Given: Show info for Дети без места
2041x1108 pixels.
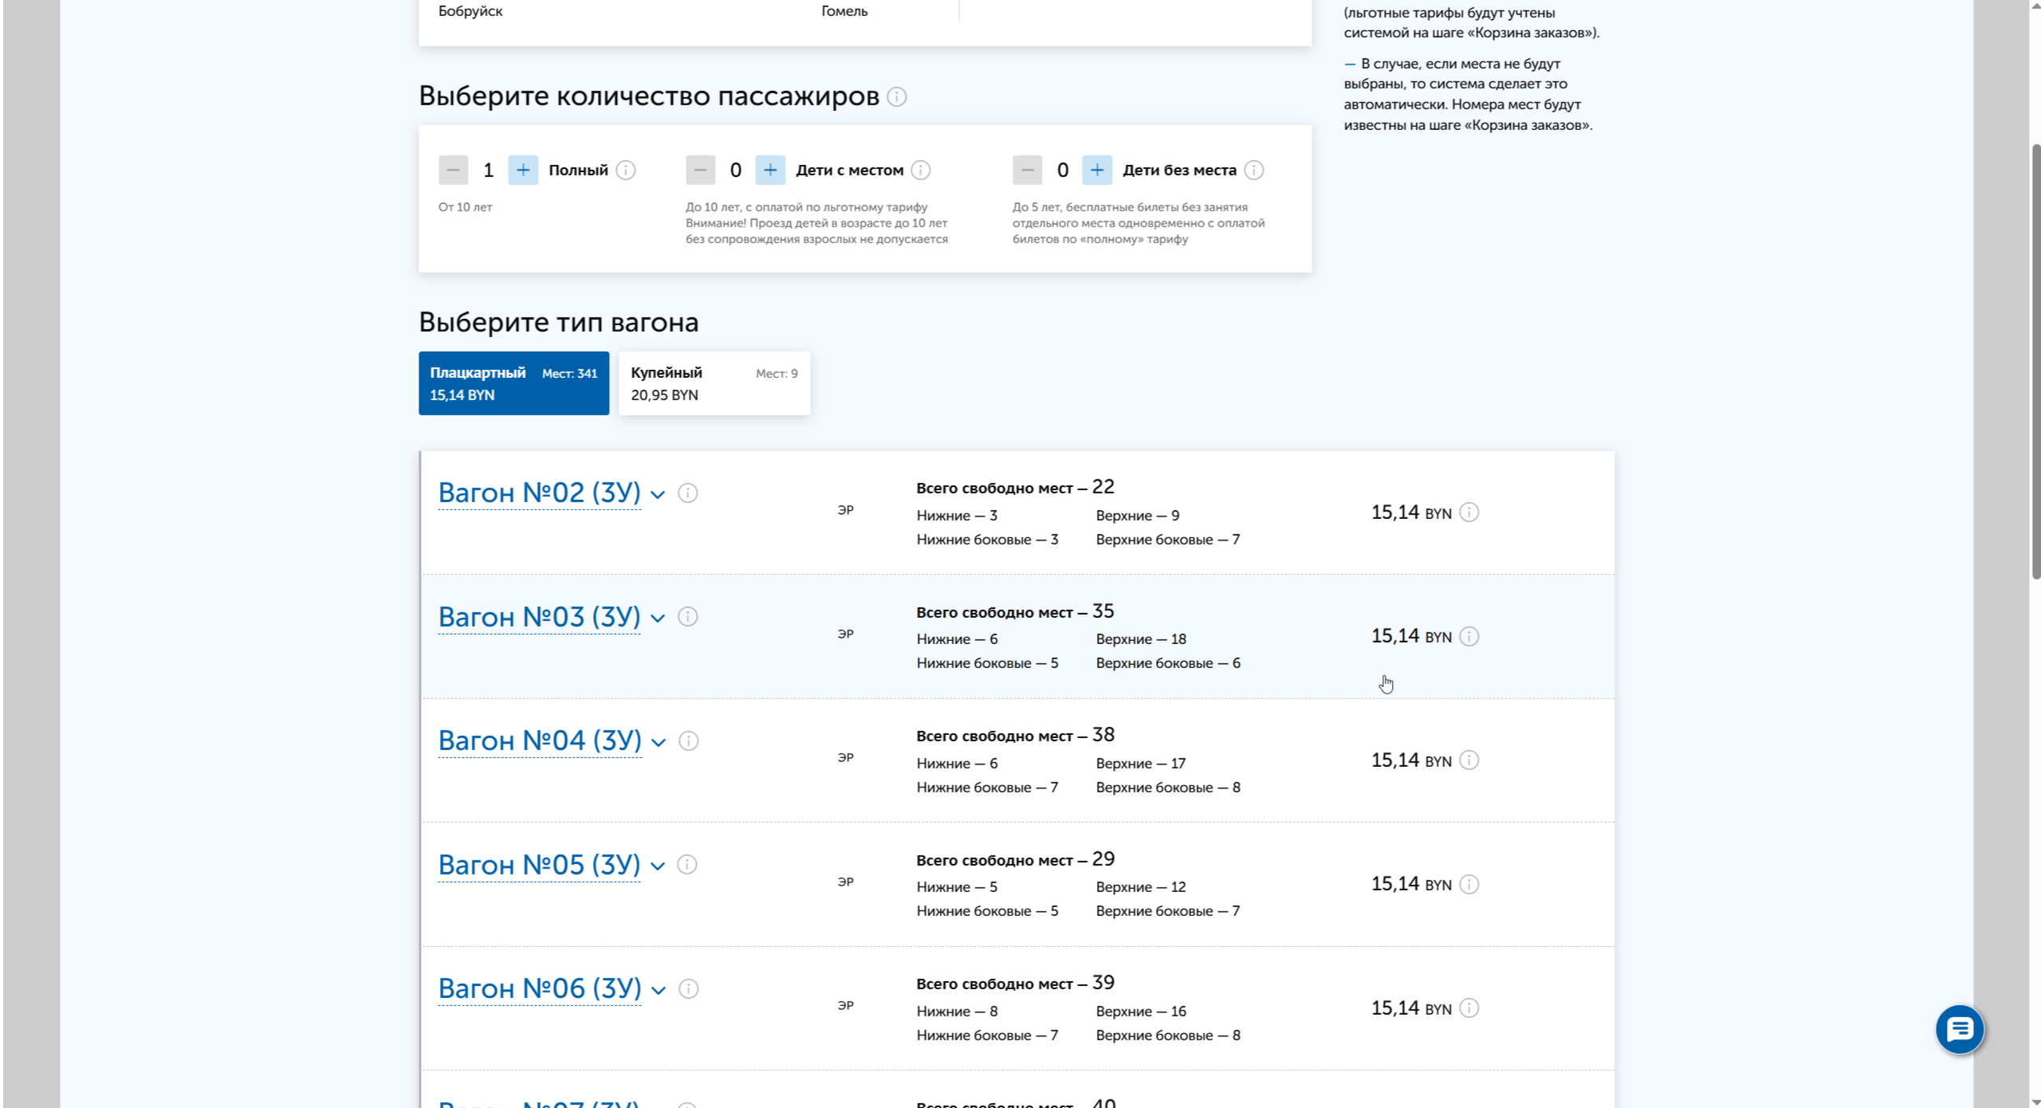Looking at the screenshot, I should 1254,170.
